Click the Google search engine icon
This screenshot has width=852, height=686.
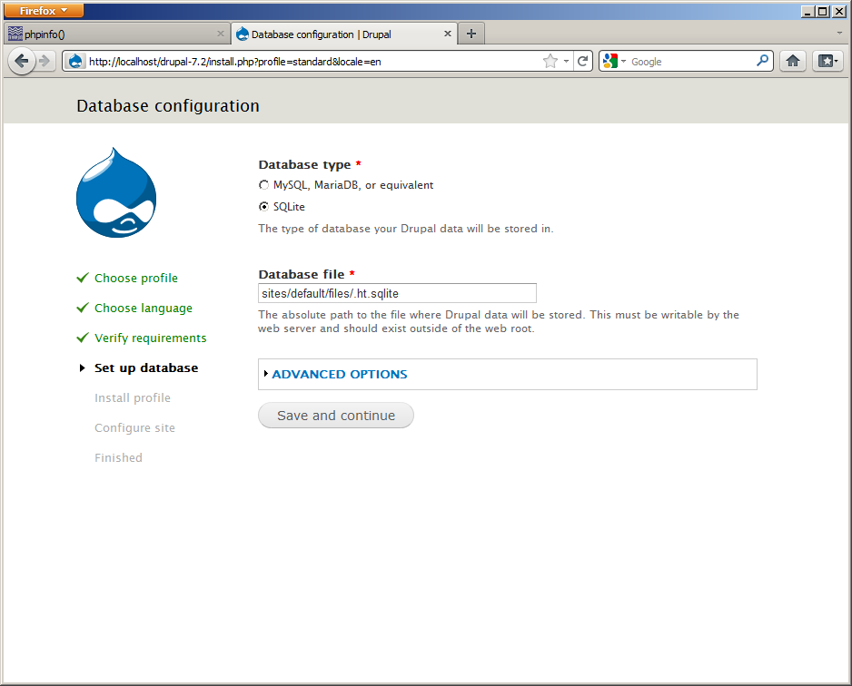610,62
